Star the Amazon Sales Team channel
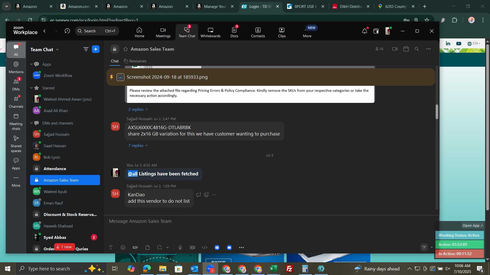Image resolution: width=490 pixels, height=275 pixels. pyautogui.click(x=126, y=49)
